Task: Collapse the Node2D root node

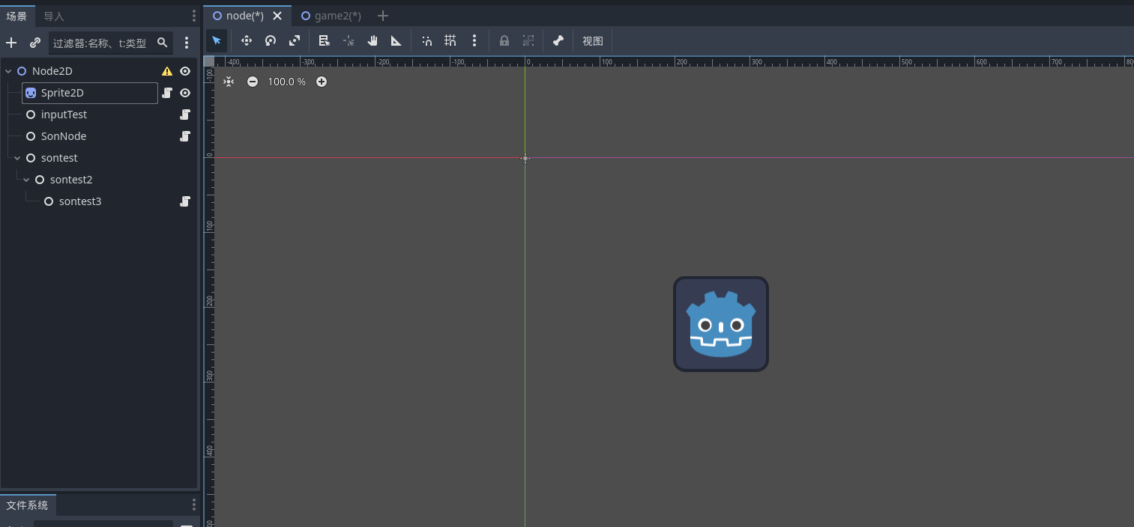Action: point(8,71)
